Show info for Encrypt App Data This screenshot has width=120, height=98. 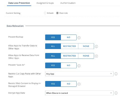click(x=116, y=93)
